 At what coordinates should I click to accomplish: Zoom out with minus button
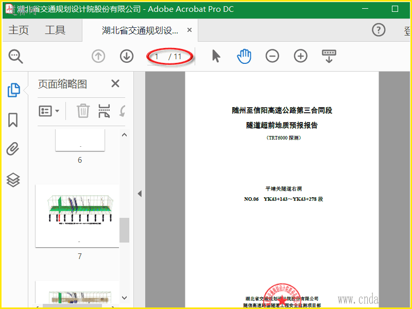pos(272,56)
